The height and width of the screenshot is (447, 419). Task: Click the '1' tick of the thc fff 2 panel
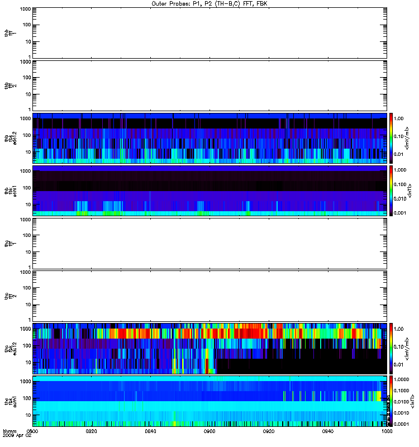click(30, 320)
